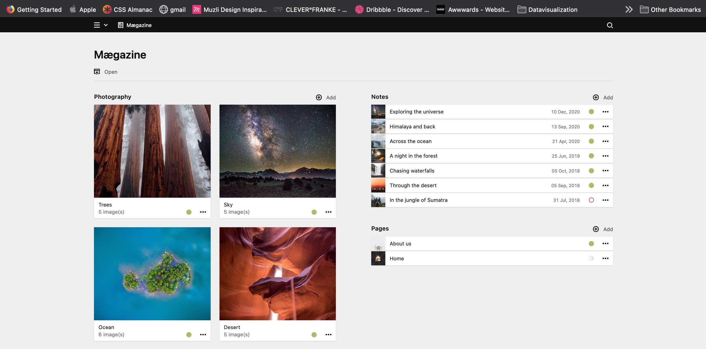Click the plus icon to add a Note
Image resolution: width=706 pixels, height=349 pixels.
pyautogui.click(x=596, y=97)
